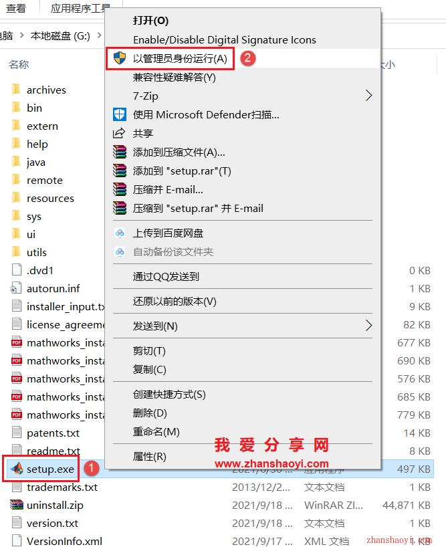Click the Microsoft Defender shield icon
This screenshot has height=551, width=446.
(120, 114)
